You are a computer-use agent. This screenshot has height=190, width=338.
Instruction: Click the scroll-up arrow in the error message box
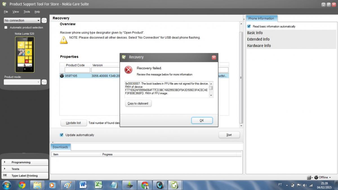(x=211, y=84)
